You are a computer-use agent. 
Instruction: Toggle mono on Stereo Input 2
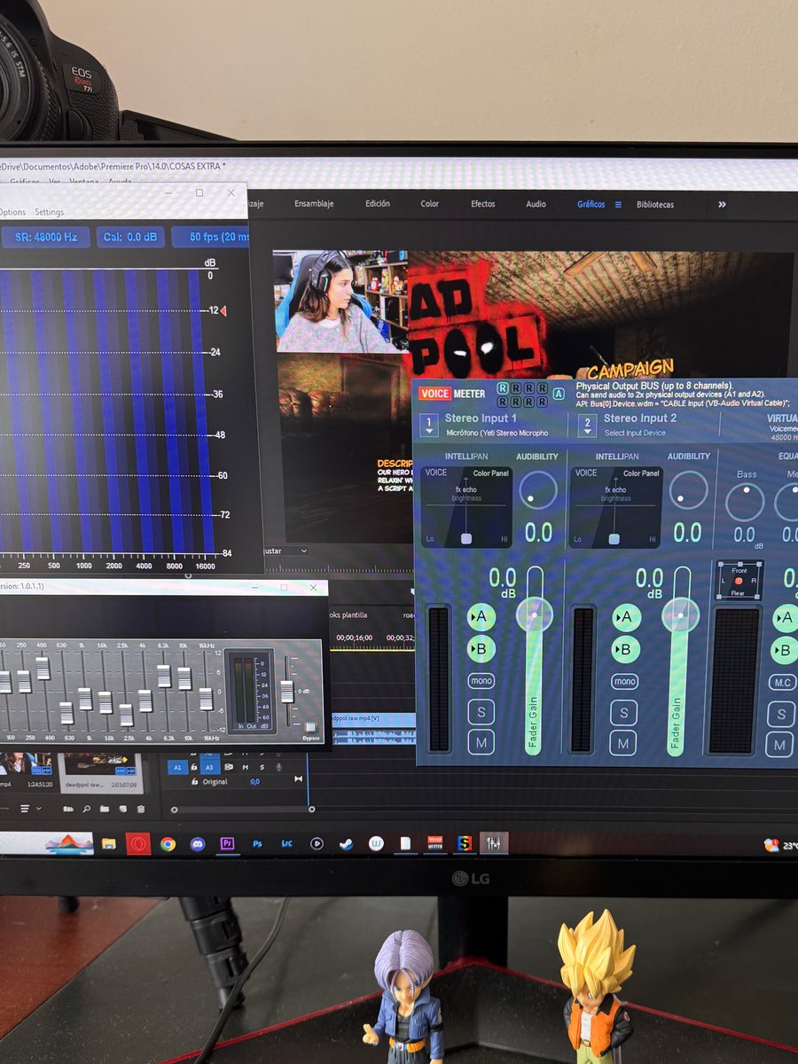click(x=625, y=682)
